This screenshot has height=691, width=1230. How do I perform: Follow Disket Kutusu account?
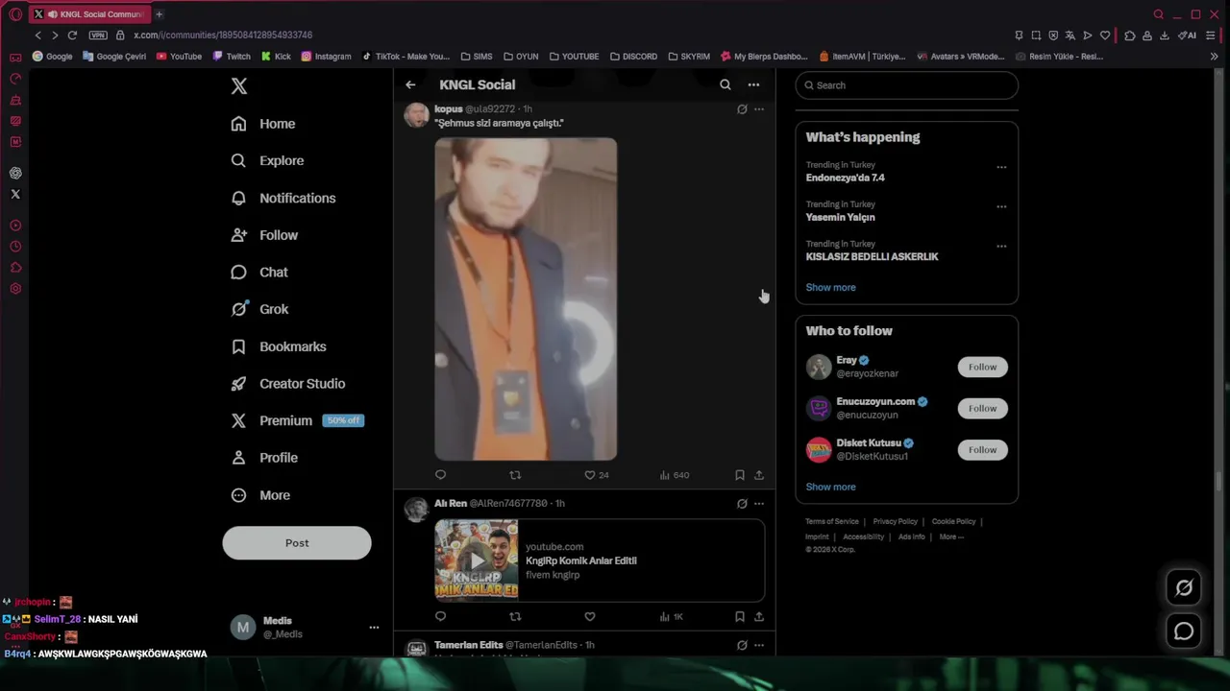(x=982, y=449)
